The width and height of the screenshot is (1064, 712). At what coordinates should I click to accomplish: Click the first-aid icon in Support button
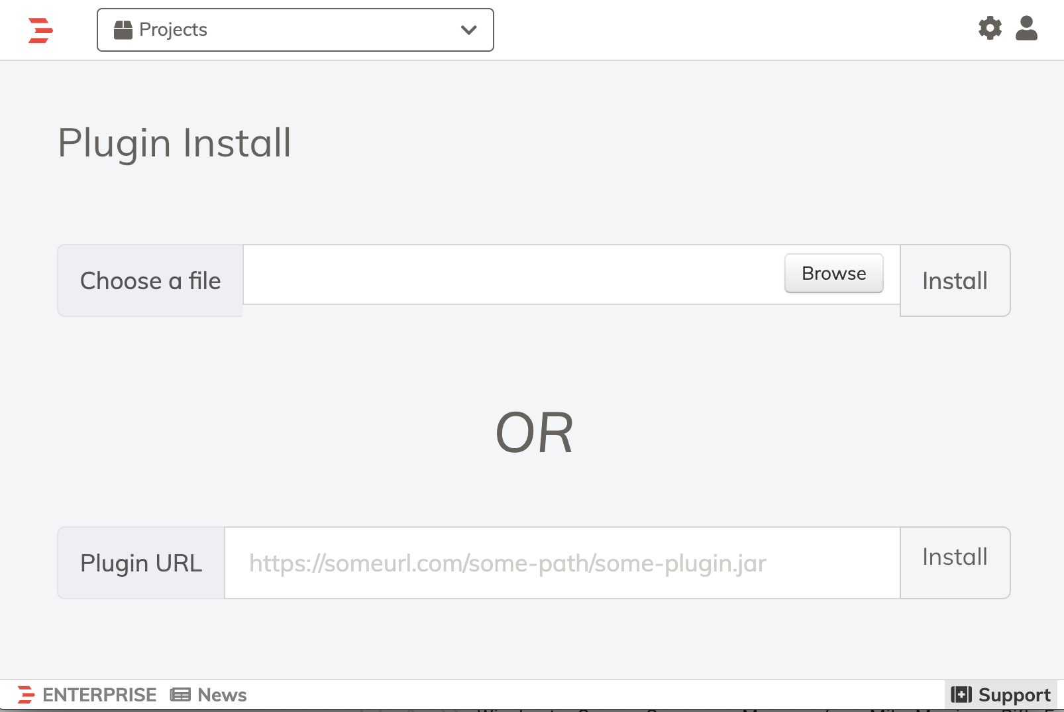click(x=961, y=695)
